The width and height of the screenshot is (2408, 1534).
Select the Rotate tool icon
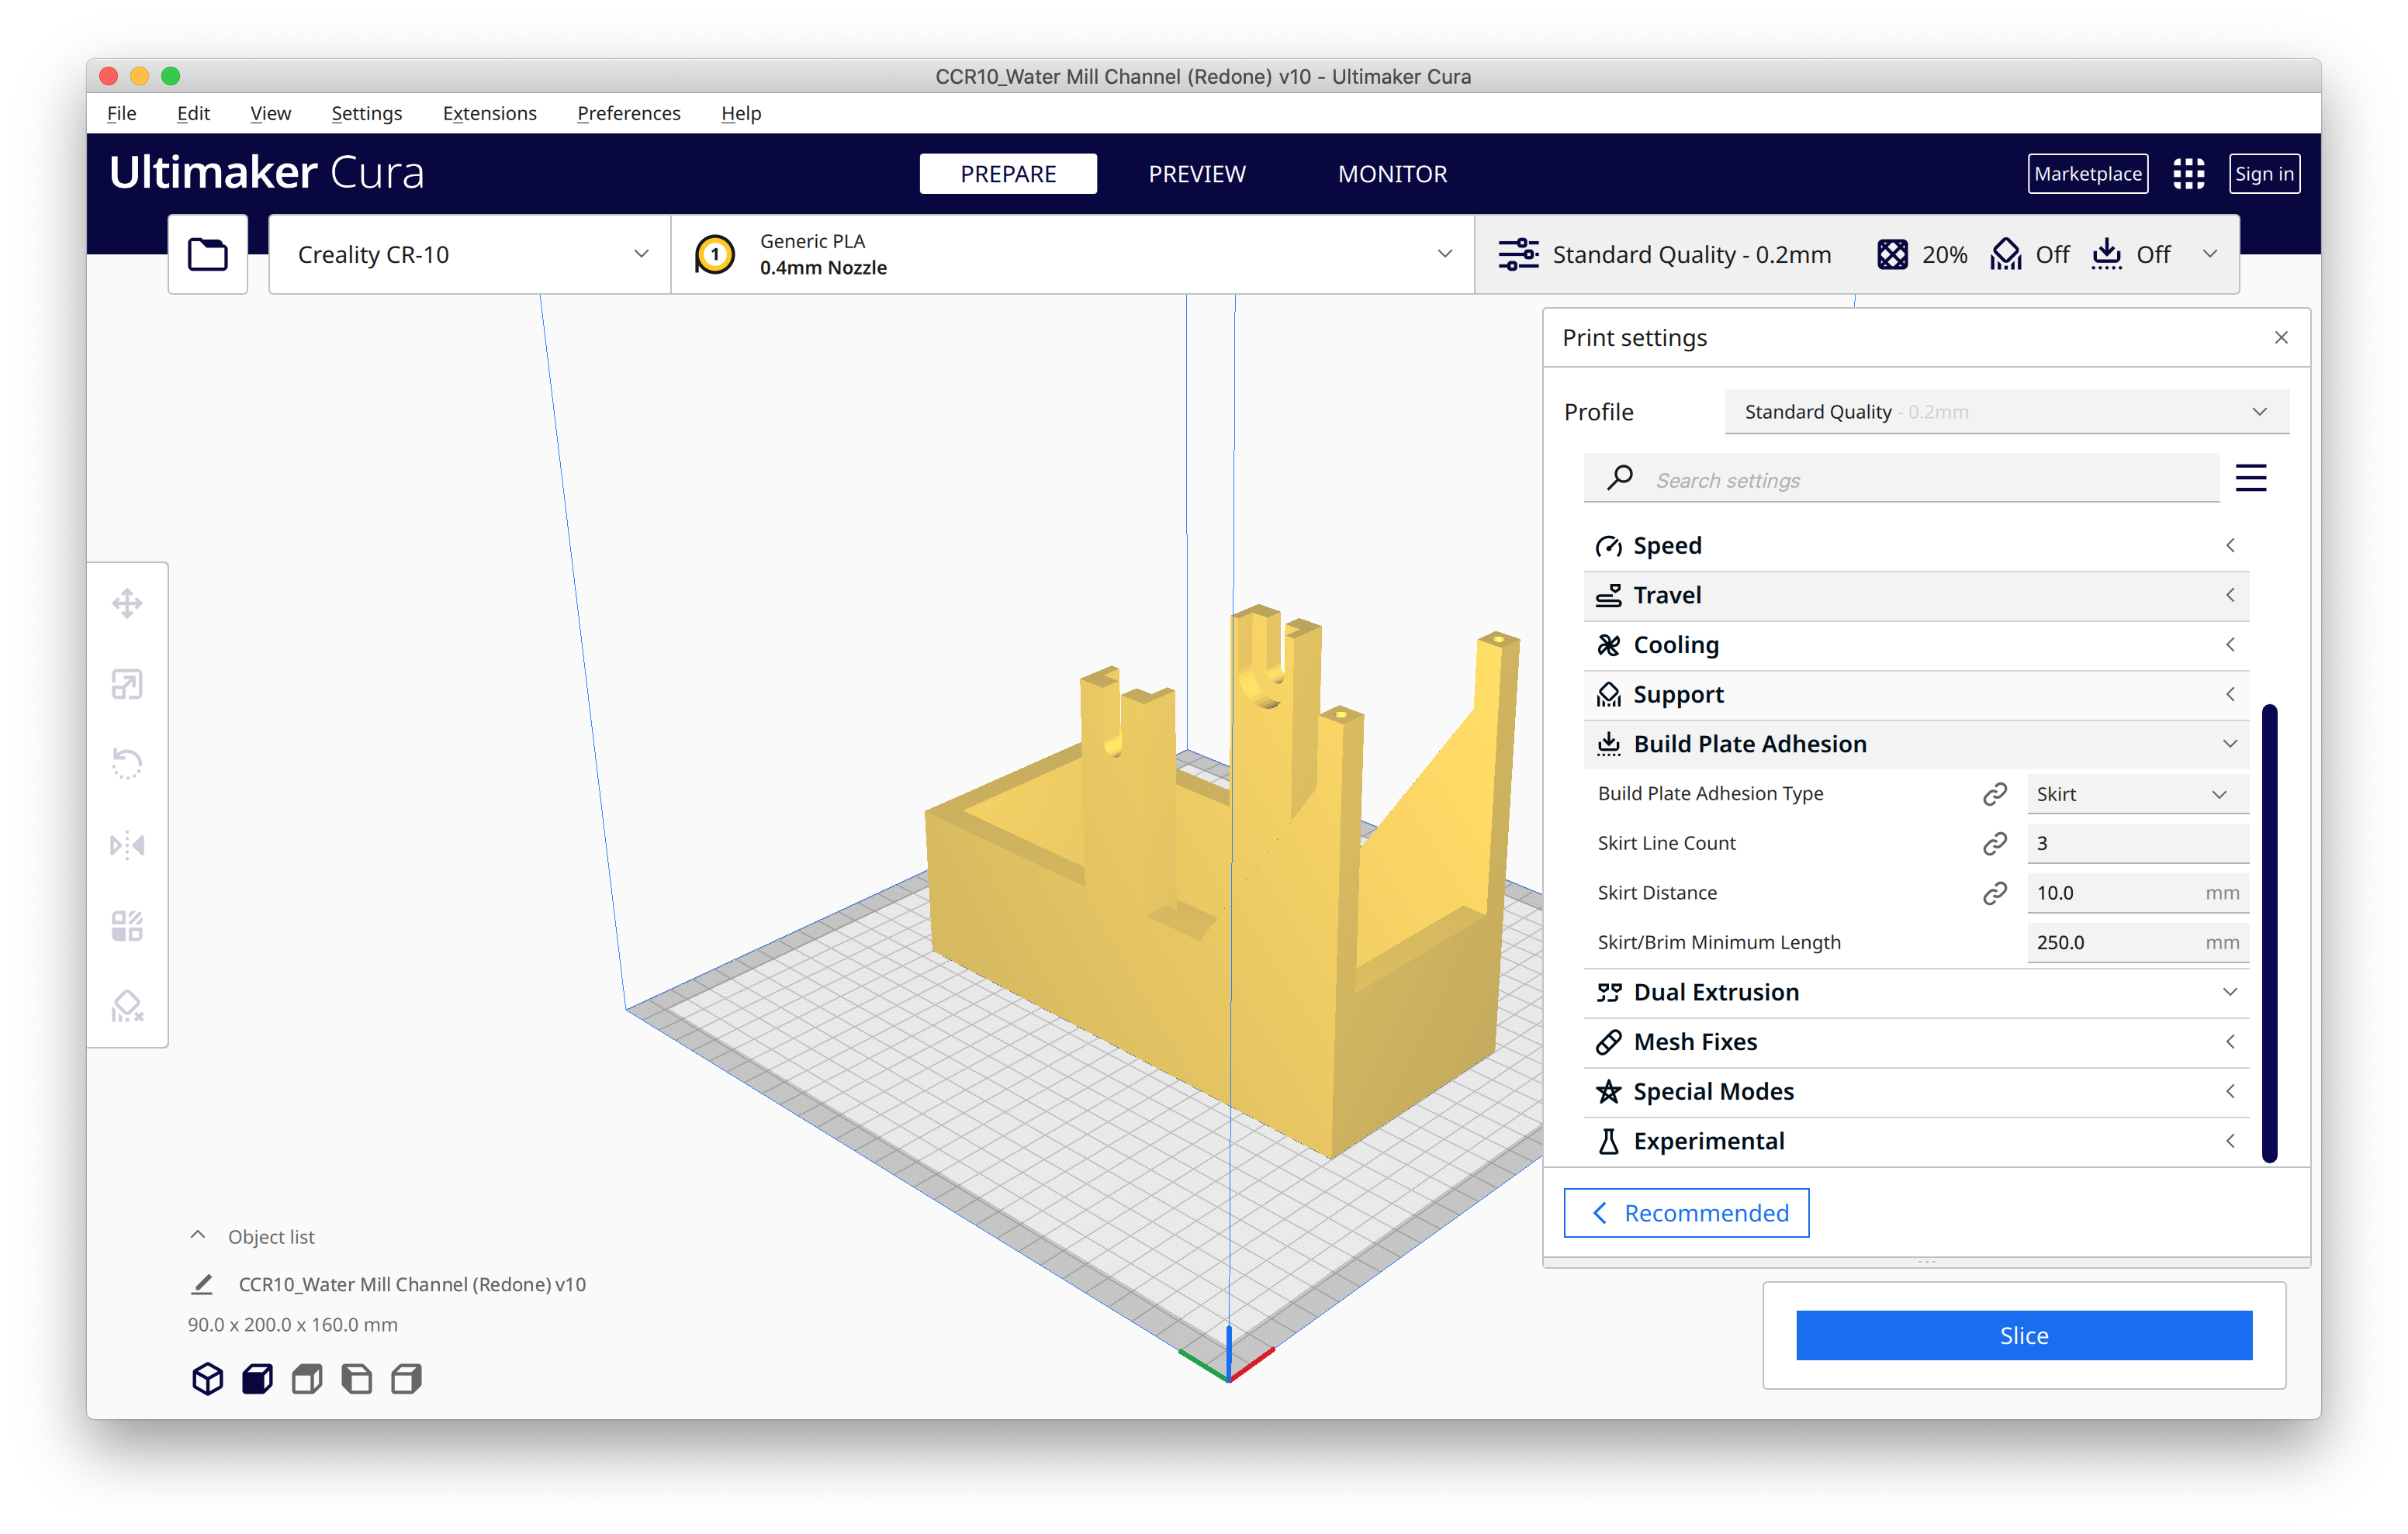(x=127, y=764)
